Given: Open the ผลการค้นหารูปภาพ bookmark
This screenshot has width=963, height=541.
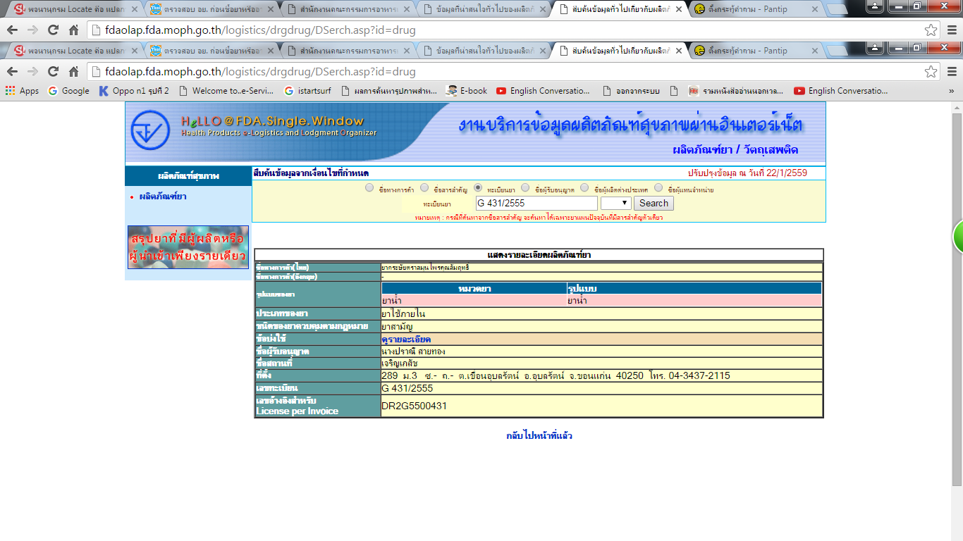Looking at the screenshot, I should (388, 91).
